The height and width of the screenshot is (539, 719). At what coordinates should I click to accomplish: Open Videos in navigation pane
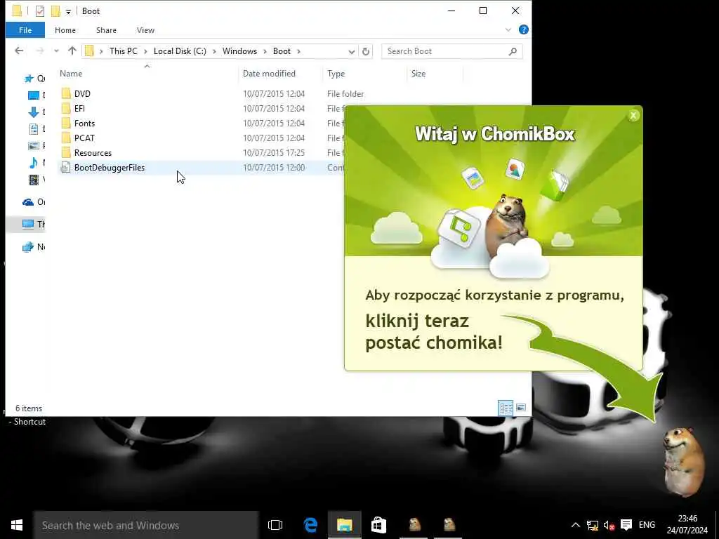(x=37, y=179)
